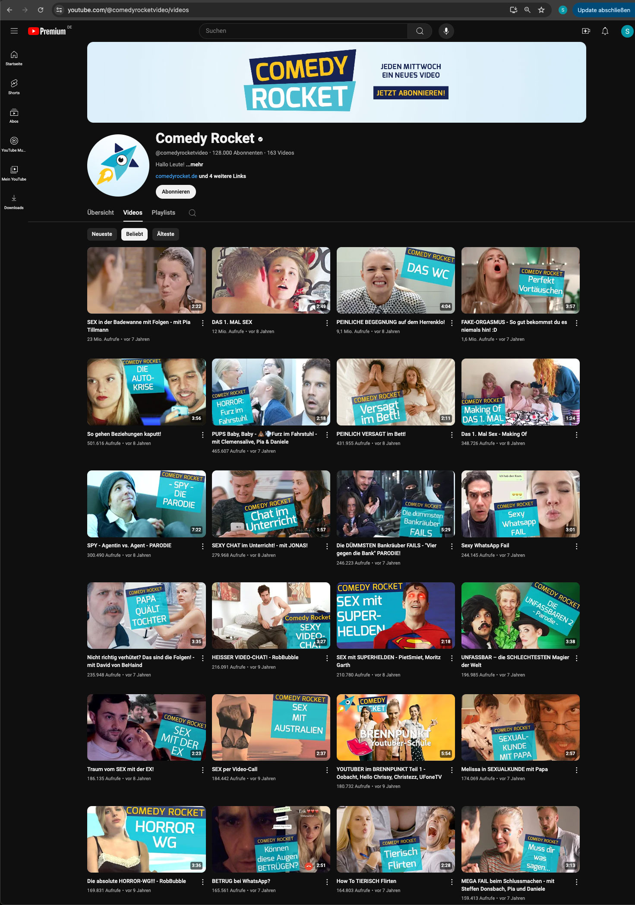
Task: Open Shorts from the sidebar
Action: pos(14,87)
